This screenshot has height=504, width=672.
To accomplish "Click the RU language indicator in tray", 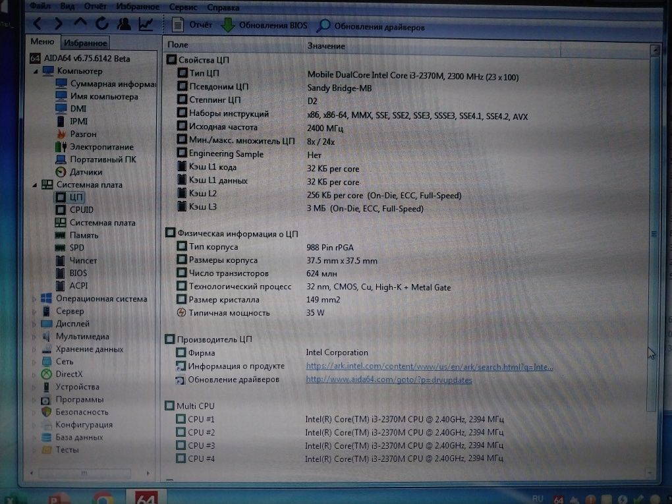I will tap(537, 499).
